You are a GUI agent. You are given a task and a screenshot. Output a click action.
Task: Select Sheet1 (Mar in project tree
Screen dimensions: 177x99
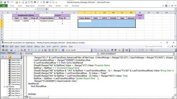(x=14, y=60)
